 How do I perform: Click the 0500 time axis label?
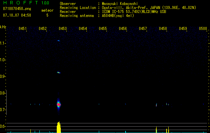(x=203, y=29)
